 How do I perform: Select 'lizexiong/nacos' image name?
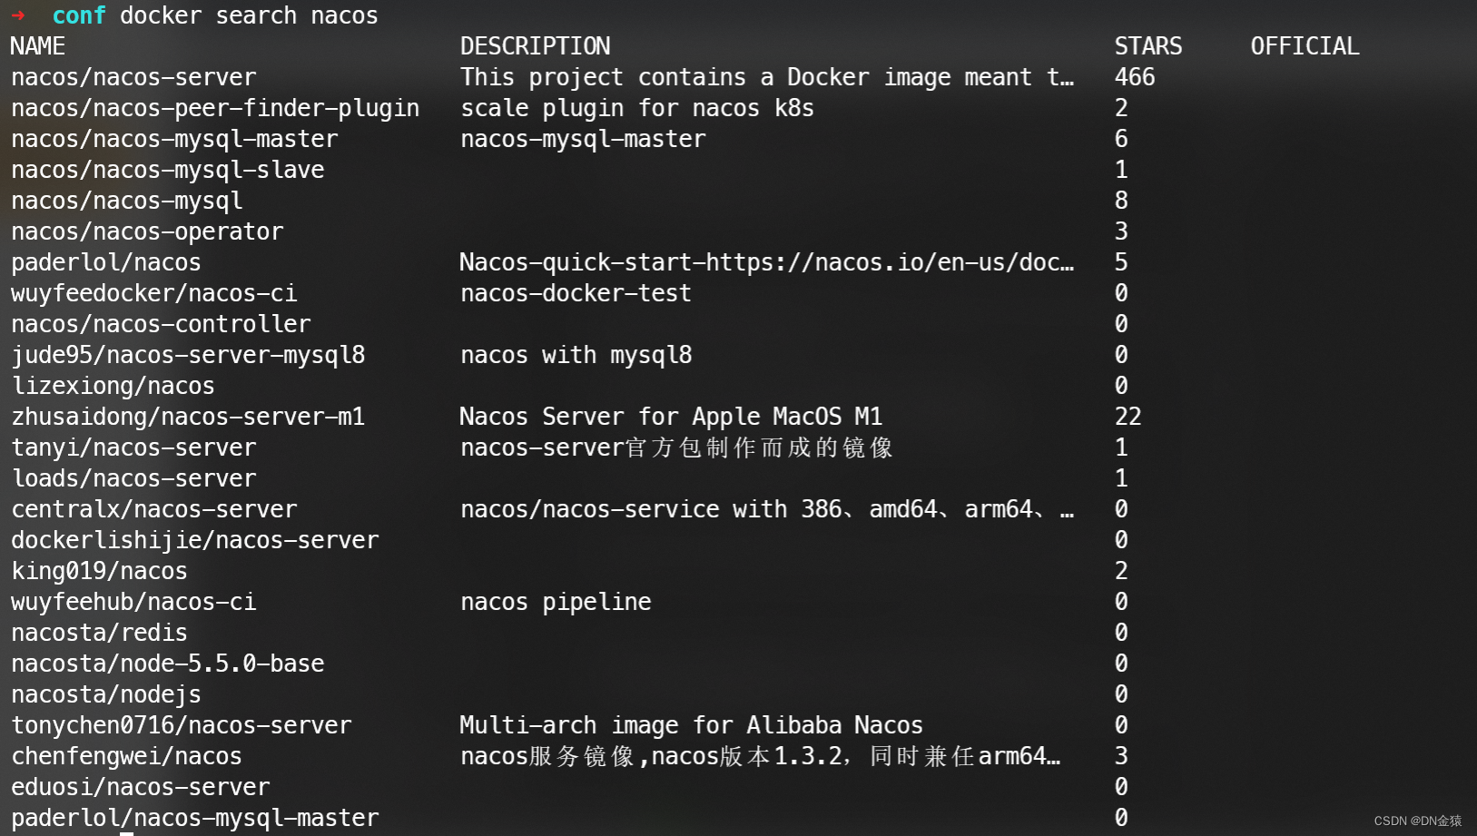tap(113, 386)
